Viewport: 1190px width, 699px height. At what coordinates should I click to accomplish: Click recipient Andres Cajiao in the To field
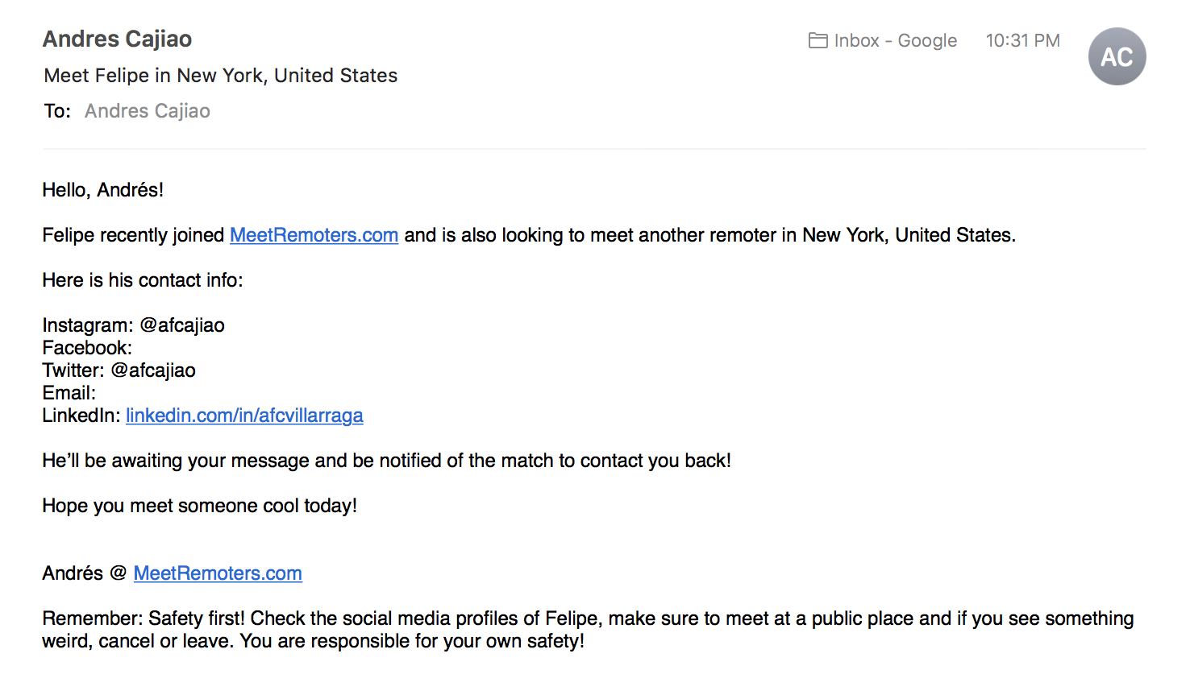point(147,111)
